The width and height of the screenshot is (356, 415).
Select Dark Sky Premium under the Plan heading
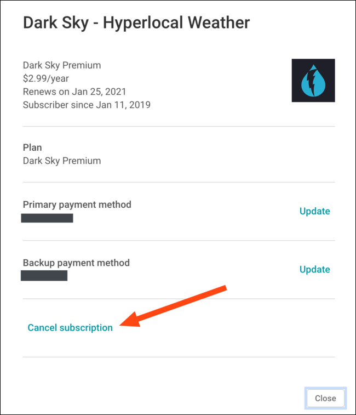point(62,161)
